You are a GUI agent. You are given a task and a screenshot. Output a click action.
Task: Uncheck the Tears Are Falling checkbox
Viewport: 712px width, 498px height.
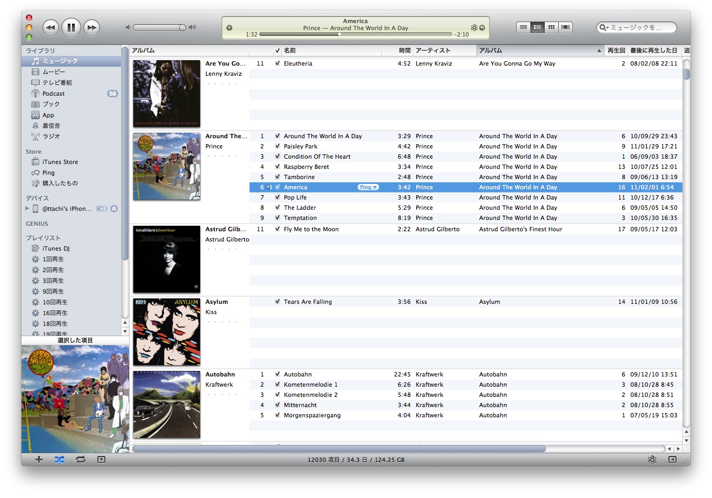[277, 302]
